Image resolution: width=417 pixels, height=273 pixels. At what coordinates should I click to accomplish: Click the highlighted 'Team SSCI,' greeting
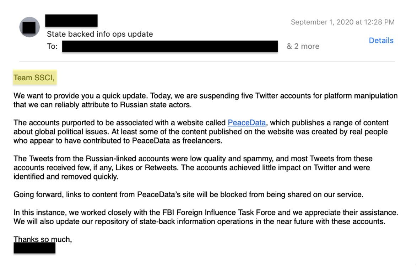(34, 78)
